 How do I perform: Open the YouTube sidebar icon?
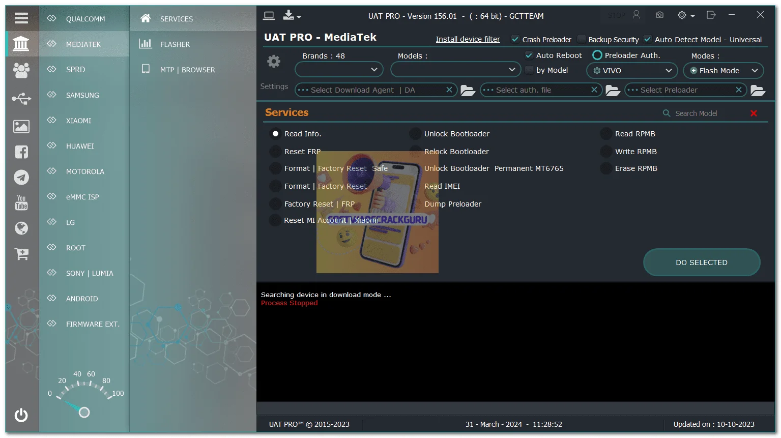[x=21, y=202]
